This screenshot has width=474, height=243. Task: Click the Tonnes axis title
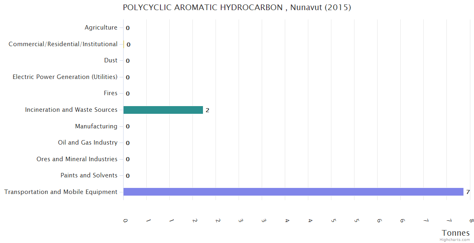point(455,233)
